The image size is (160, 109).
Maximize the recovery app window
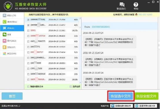[153, 2]
